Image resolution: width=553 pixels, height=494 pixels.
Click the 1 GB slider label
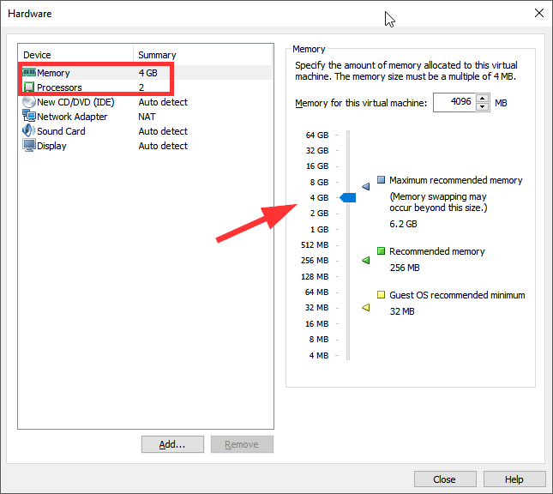click(319, 229)
